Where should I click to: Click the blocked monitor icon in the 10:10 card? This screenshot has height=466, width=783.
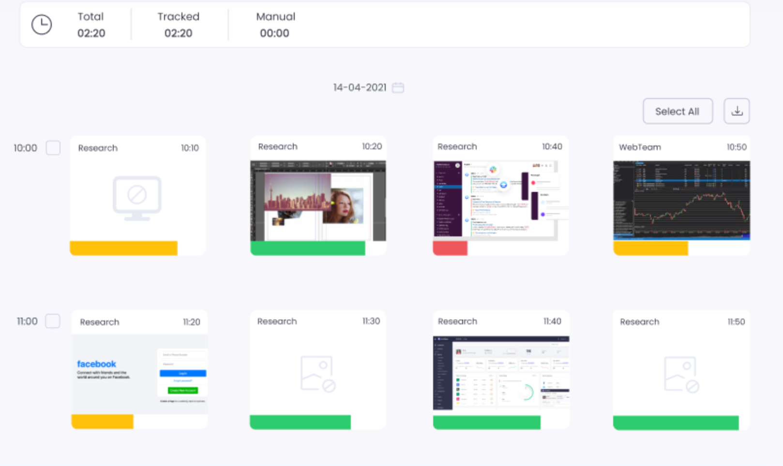(137, 198)
